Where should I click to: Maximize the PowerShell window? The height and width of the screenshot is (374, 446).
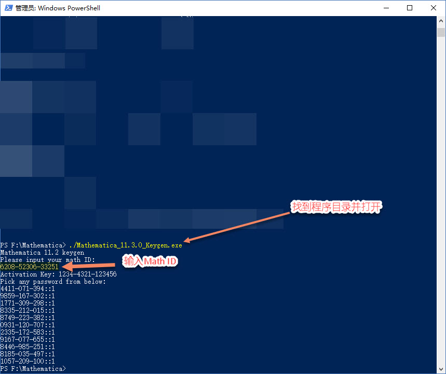[410, 8]
